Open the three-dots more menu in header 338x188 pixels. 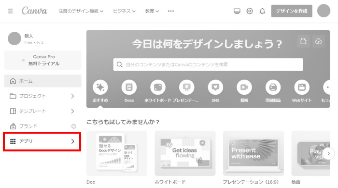click(171, 11)
